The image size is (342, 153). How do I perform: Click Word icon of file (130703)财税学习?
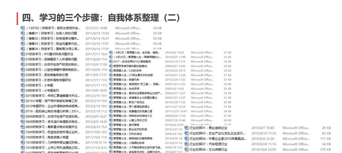[23, 28]
